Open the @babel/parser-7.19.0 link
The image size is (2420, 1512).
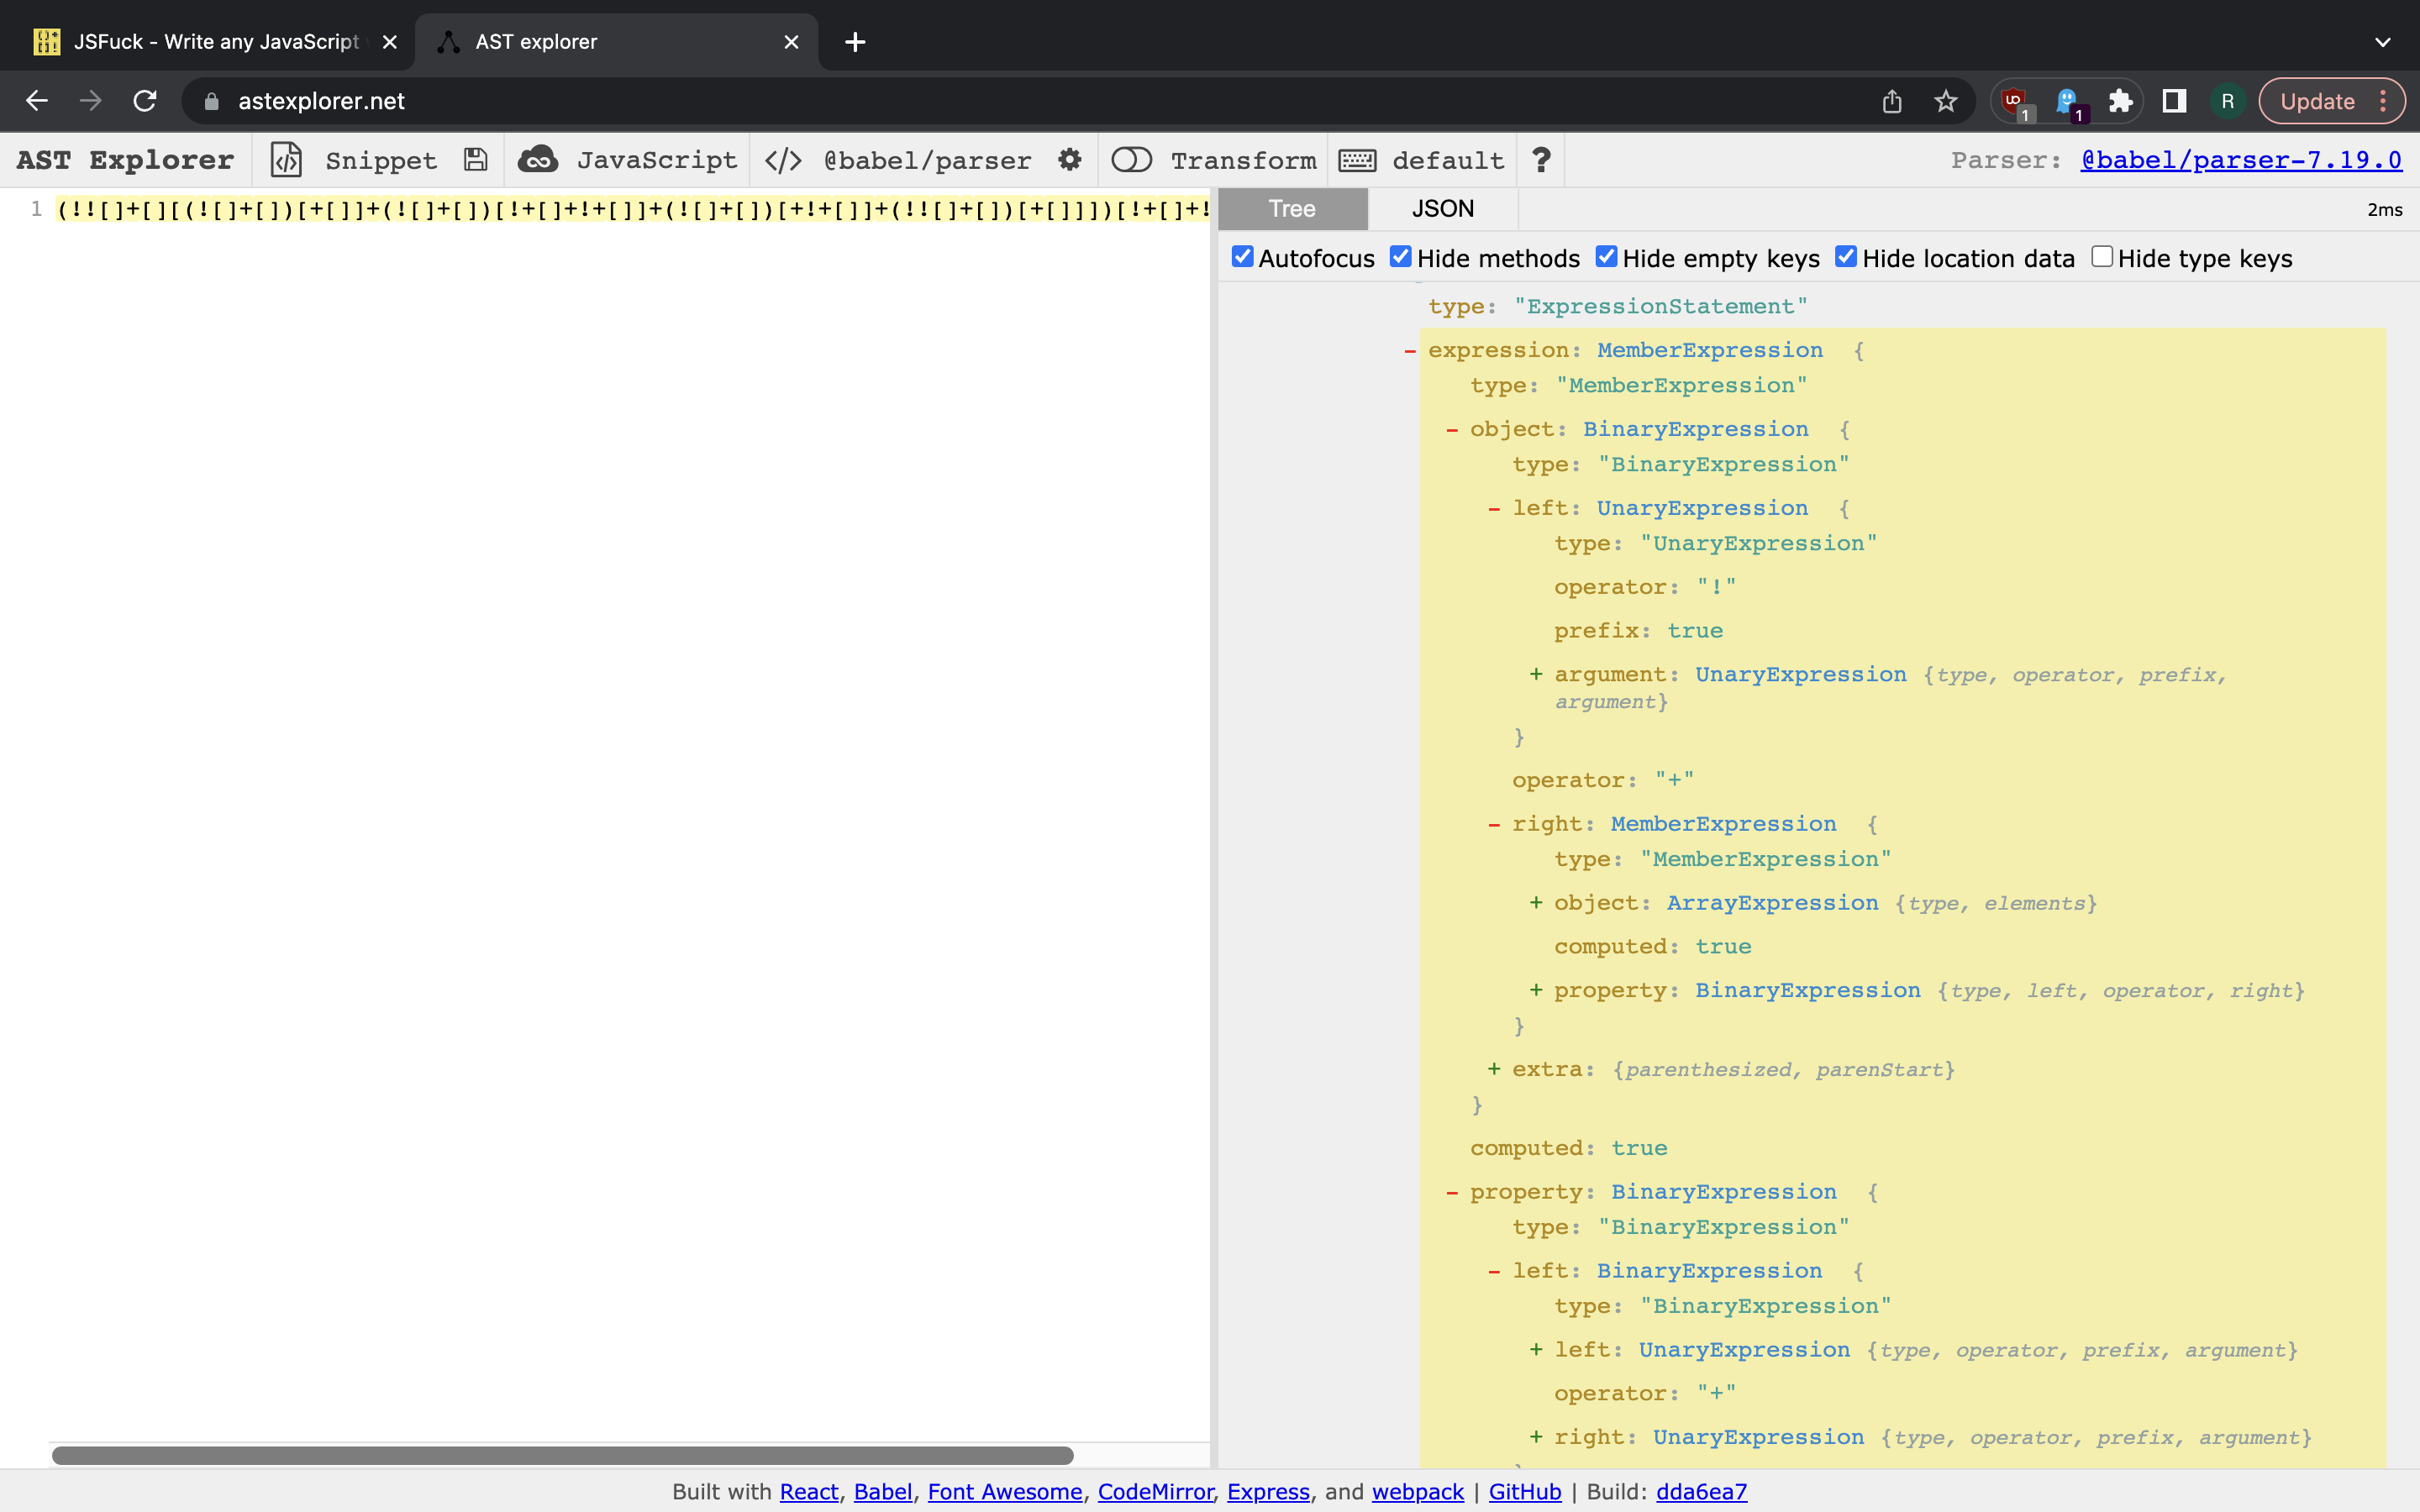click(x=2240, y=160)
